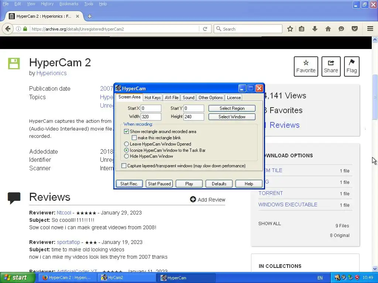Viewport: 378px width, 283px height.
Task: Click the Height input field
Action: pos(194,116)
